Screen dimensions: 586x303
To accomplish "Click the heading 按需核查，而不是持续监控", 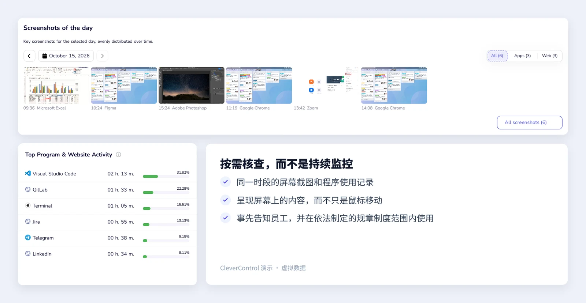I will pos(286,164).
